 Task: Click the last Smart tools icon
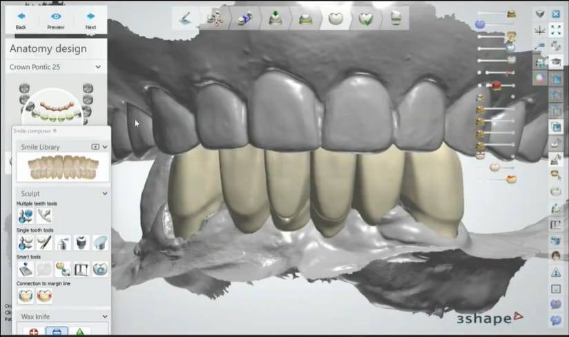(100, 269)
